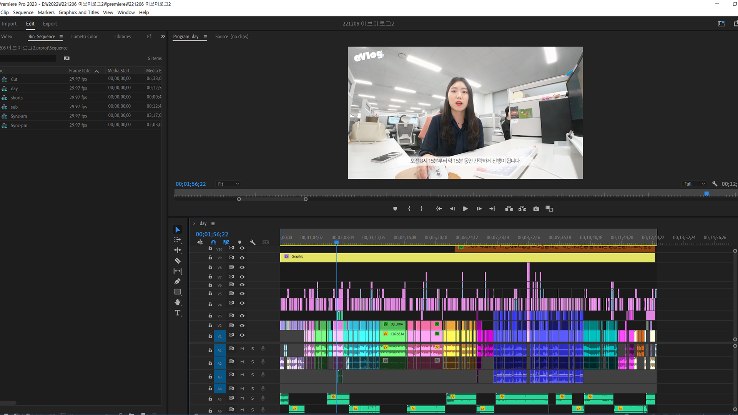Open the Fit zoom level dropdown

pyautogui.click(x=228, y=184)
